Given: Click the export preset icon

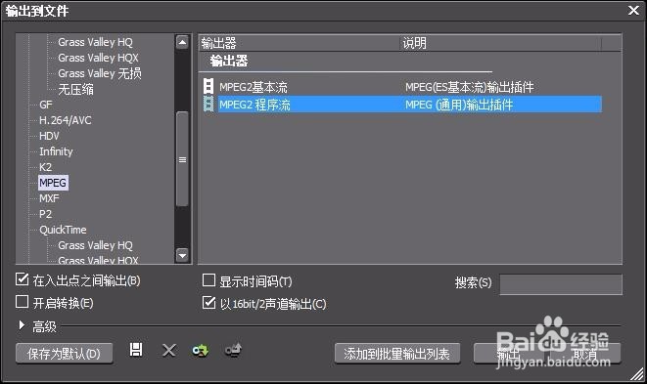Looking at the screenshot, I should [234, 351].
